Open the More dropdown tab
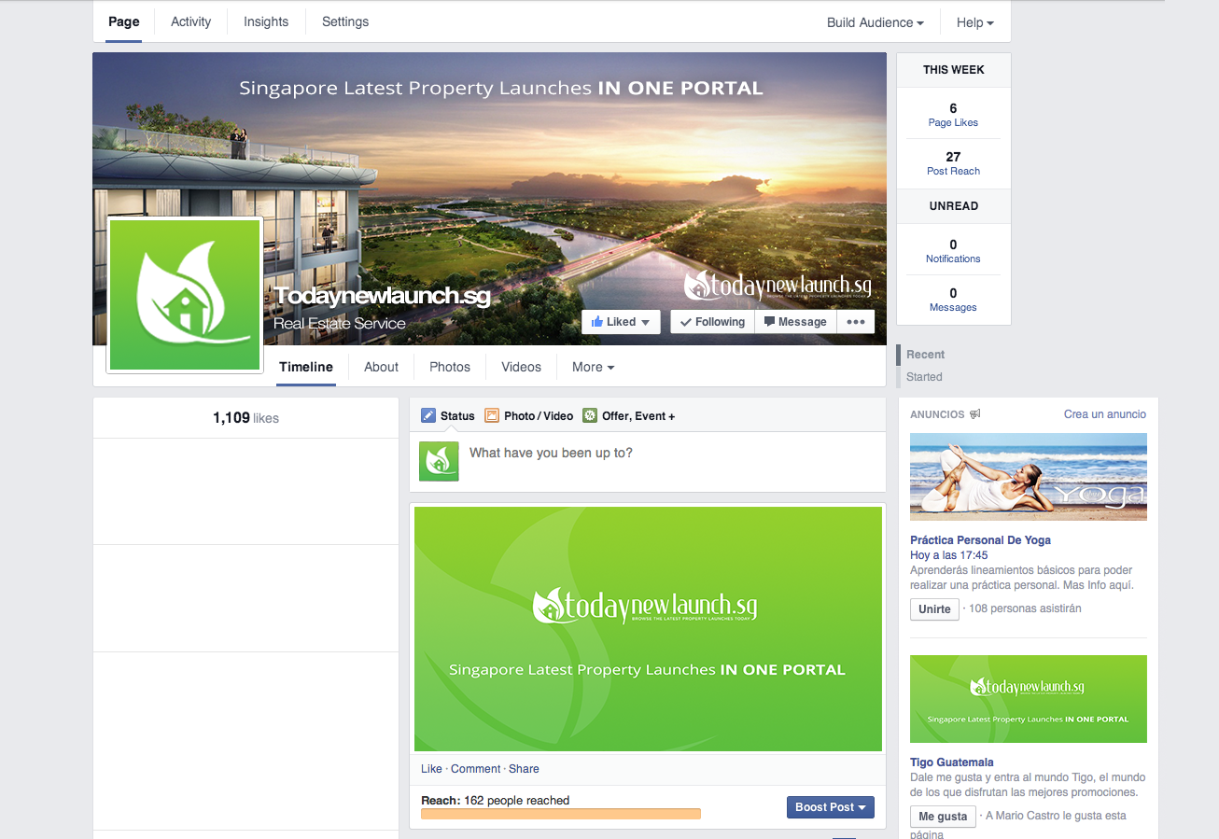The width and height of the screenshot is (1219, 839). tap(594, 367)
